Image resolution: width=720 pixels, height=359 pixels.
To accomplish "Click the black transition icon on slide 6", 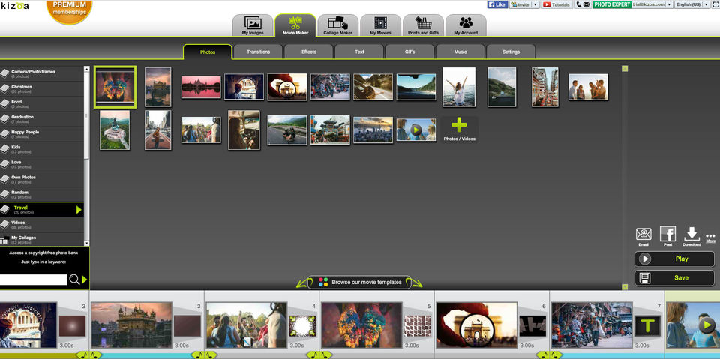I will [x=532, y=326].
